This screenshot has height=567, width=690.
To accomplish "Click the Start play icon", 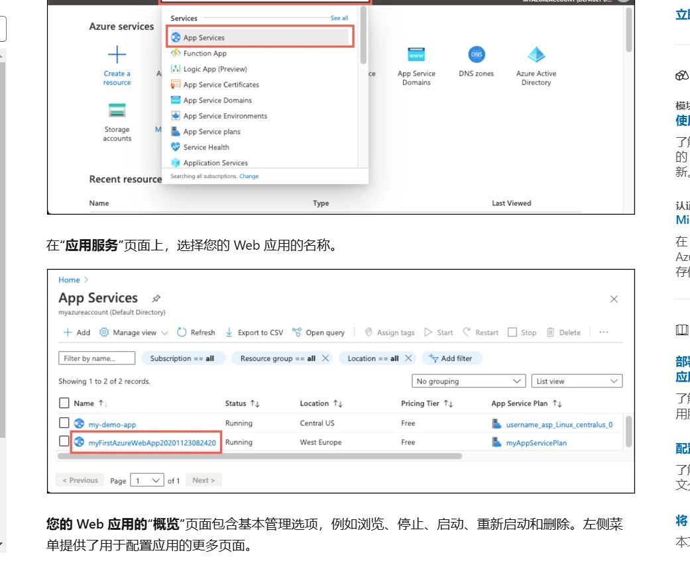I will click(428, 332).
